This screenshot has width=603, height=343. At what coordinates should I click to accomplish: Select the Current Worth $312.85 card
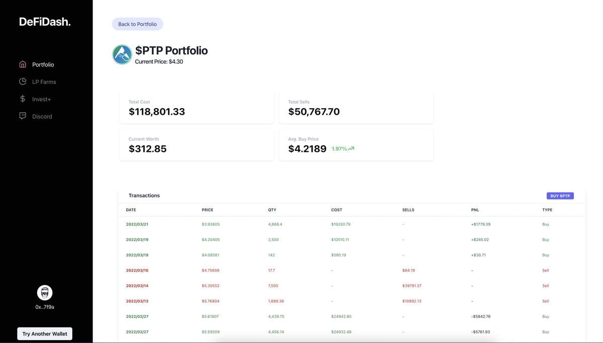click(x=196, y=145)
